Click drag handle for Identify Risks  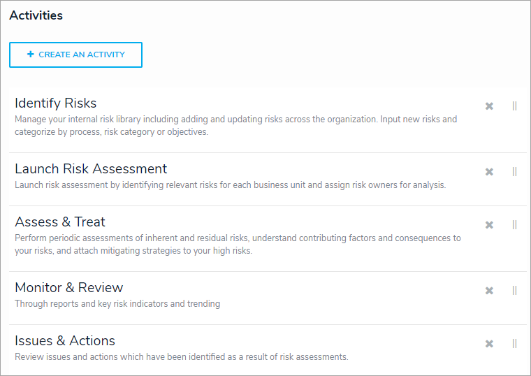click(514, 106)
